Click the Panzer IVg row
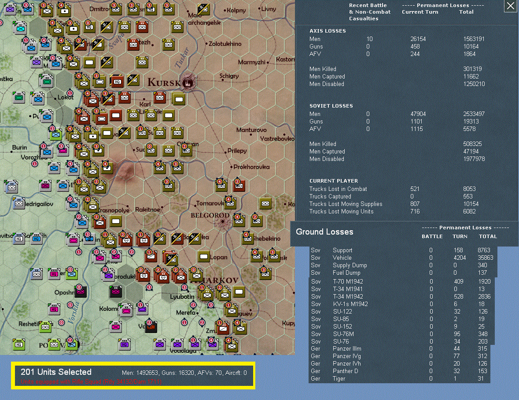519x400 pixels. tap(400, 356)
